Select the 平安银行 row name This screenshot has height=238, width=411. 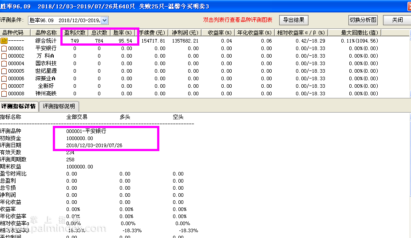[x=46, y=48]
